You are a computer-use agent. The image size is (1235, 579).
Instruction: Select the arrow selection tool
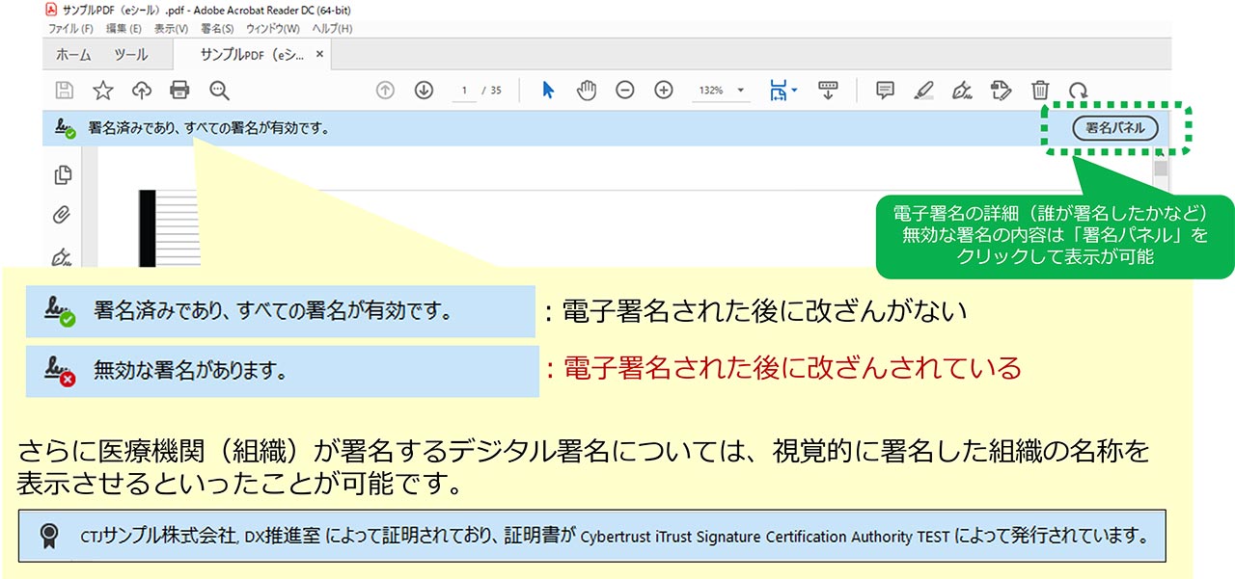(548, 91)
